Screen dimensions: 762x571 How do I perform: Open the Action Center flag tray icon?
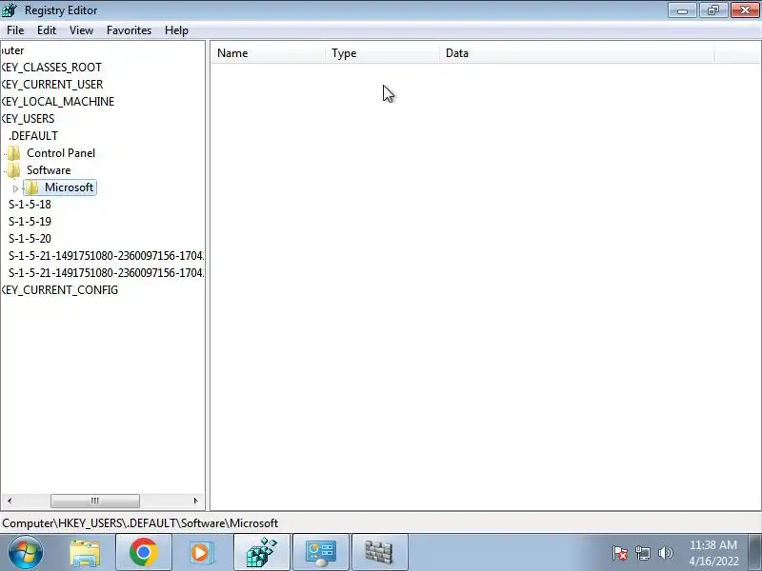[x=620, y=553]
